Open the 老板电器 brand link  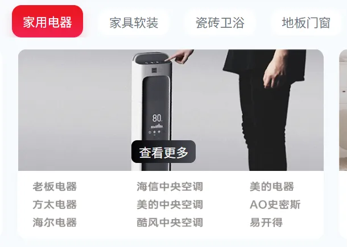(55, 186)
